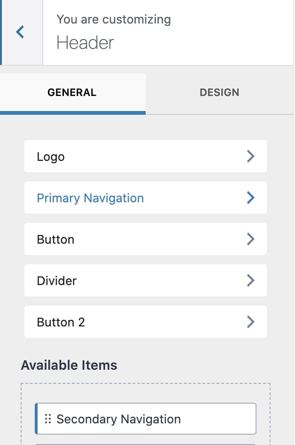Switch to the Design tab

coord(219,93)
